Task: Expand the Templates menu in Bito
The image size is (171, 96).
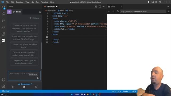Action: tap(25, 84)
